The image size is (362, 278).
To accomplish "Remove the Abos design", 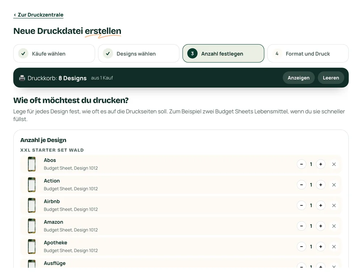I will coord(334,164).
